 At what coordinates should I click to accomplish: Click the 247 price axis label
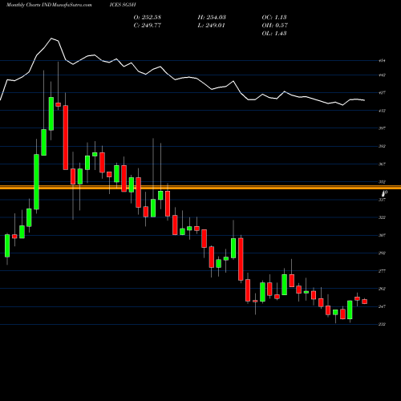(x=382, y=306)
